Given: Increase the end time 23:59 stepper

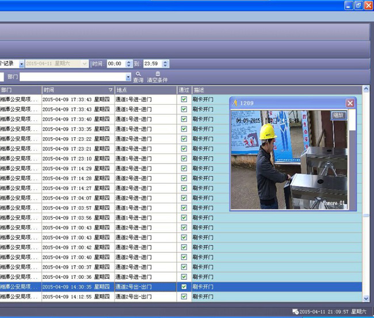Looking at the screenshot, I should [166, 62].
